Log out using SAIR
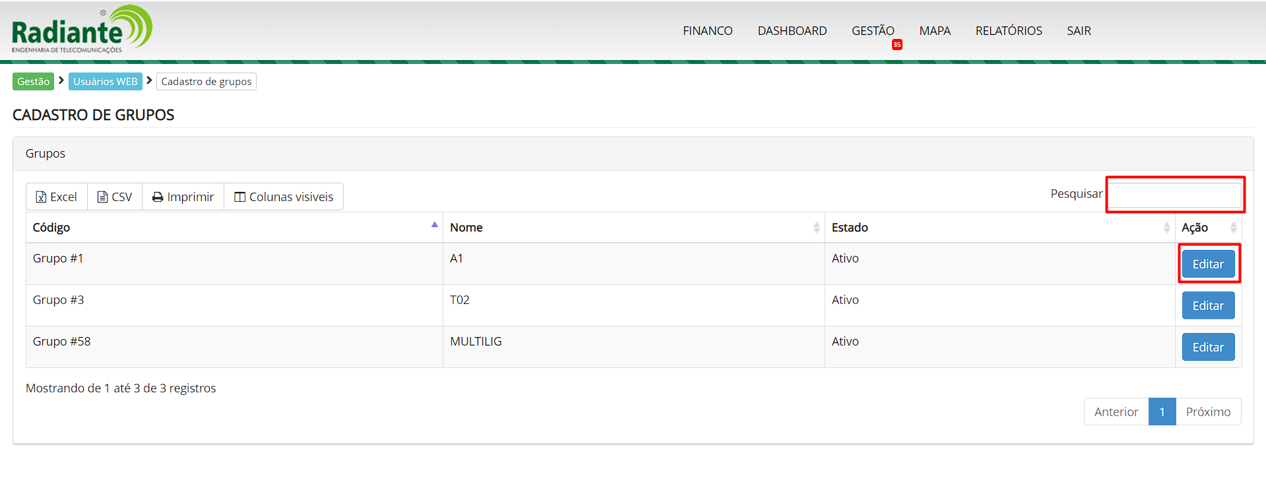Image resolution: width=1266 pixels, height=490 pixels. 1079,31
